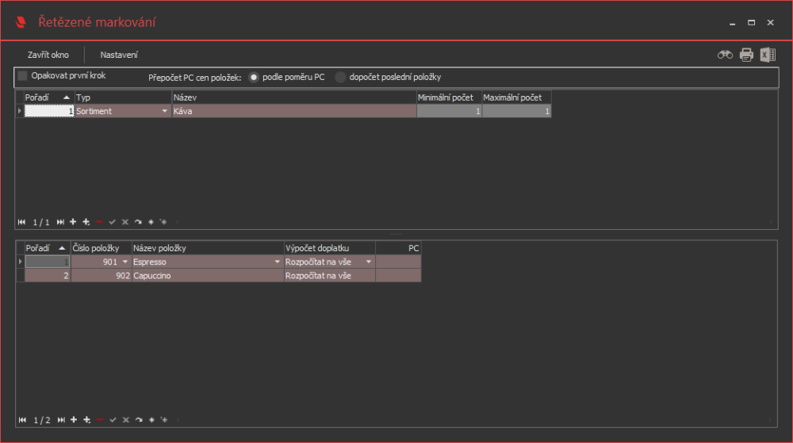
Task: Add a new row in the lower grid
Action: pos(74,420)
